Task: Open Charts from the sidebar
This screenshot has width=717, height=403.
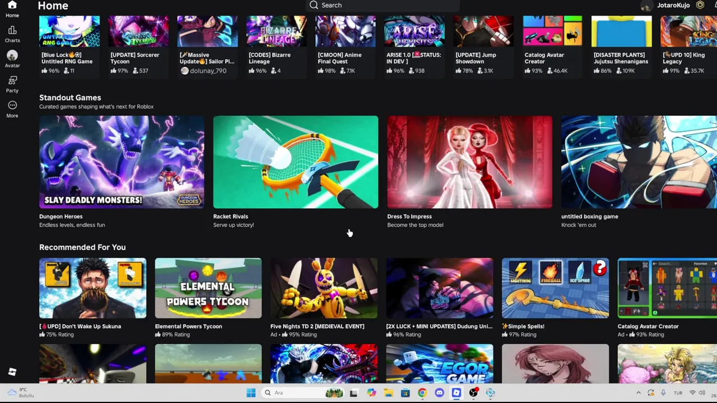Action: [x=12, y=34]
